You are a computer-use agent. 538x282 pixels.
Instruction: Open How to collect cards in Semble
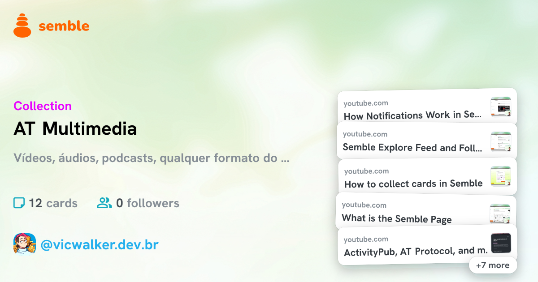[x=427, y=176]
